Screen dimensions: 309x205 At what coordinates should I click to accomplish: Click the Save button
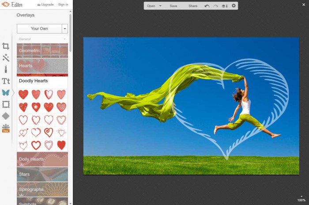[x=173, y=6]
